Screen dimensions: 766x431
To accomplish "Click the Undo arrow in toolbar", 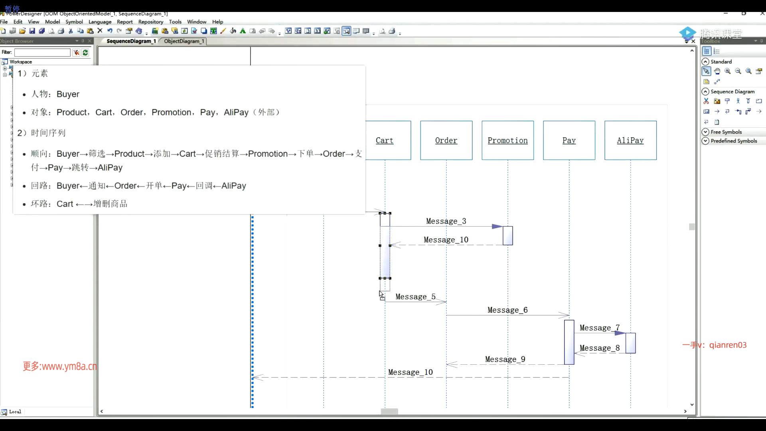I will point(110,31).
